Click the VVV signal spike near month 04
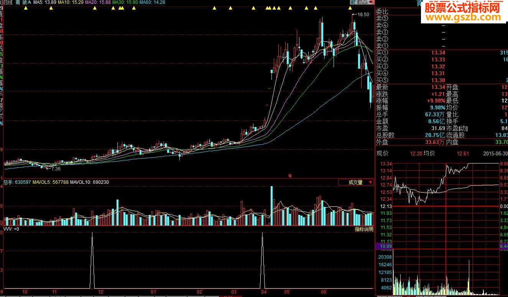 pos(262,260)
